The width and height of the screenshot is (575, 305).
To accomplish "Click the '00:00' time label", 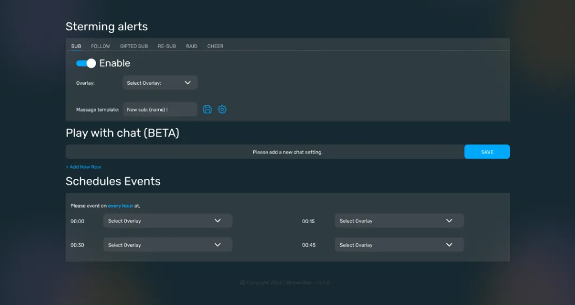I will click(77, 221).
